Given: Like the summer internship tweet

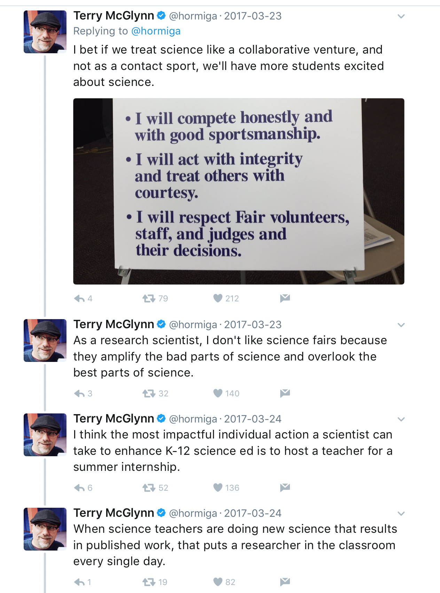Looking at the screenshot, I should tap(218, 488).
